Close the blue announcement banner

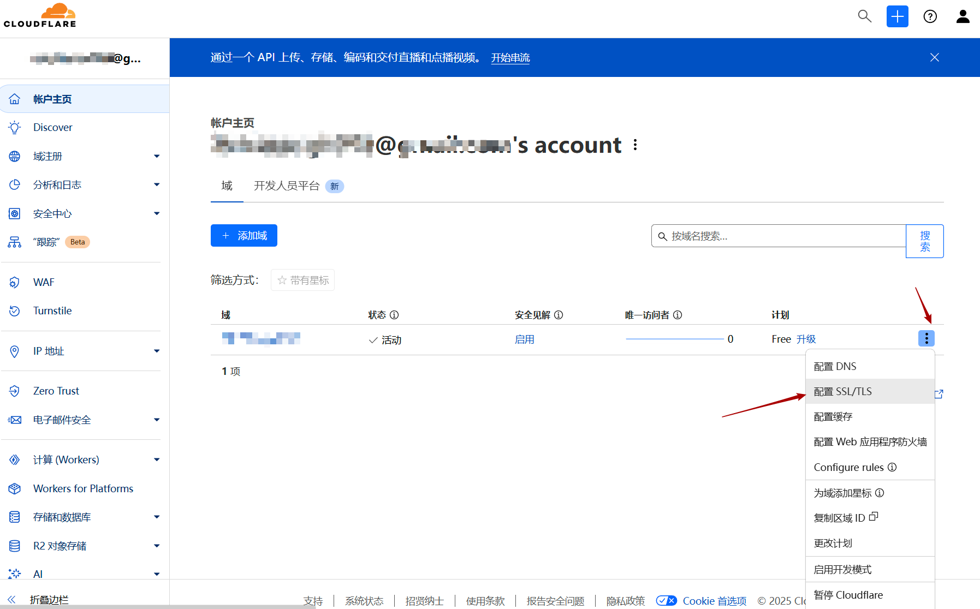934,57
